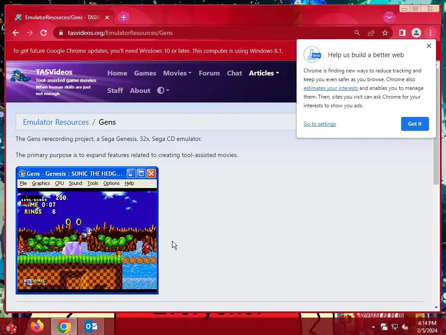
Task: Click the zoom magnifier in address bar
Action: click(x=357, y=33)
